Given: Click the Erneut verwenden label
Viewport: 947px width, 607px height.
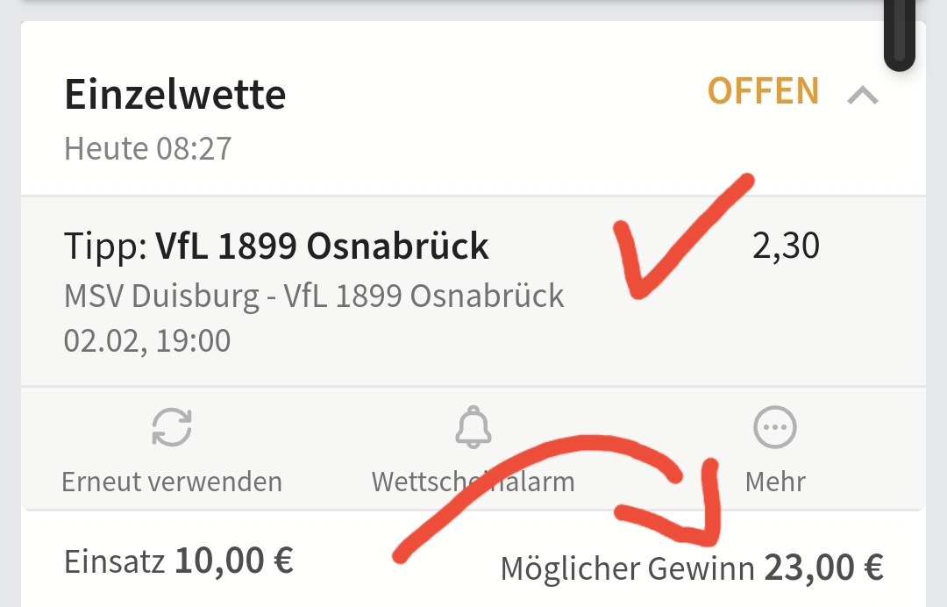Looking at the screenshot, I should point(172,482).
